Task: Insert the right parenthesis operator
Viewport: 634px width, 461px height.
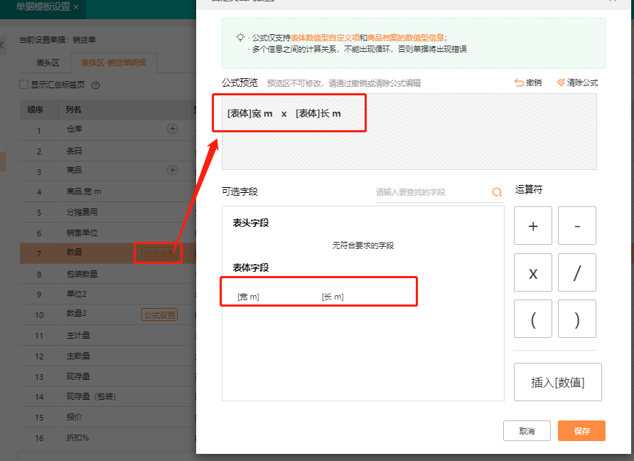Action: [577, 319]
